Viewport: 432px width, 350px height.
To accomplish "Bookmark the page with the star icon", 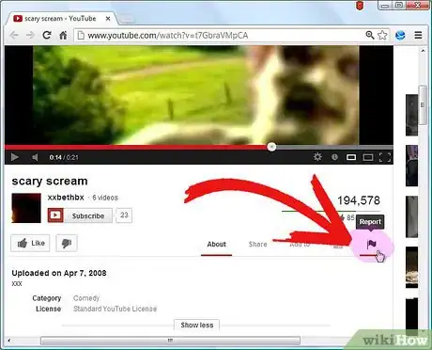I will [x=382, y=35].
